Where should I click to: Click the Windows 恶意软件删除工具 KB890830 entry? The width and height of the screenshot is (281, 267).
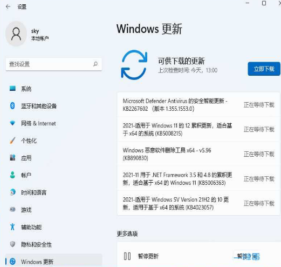point(198,154)
